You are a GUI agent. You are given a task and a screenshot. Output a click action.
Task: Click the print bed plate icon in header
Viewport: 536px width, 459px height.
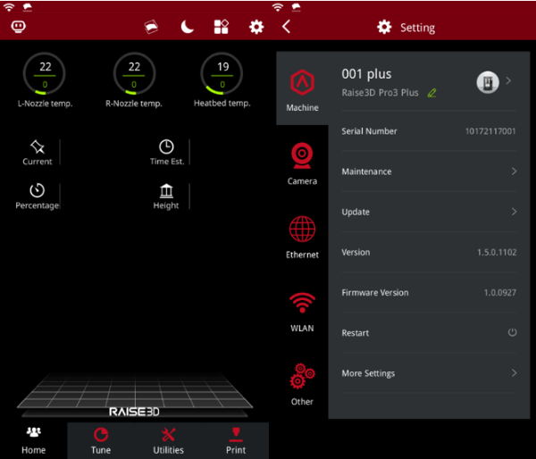pyautogui.click(x=151, y=27)
